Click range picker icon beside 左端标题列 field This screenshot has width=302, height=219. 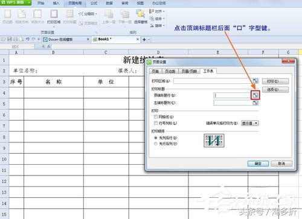point(255,103)
